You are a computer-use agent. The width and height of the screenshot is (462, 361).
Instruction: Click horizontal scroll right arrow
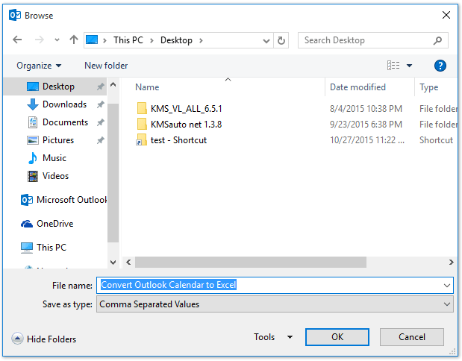[451, 262]
